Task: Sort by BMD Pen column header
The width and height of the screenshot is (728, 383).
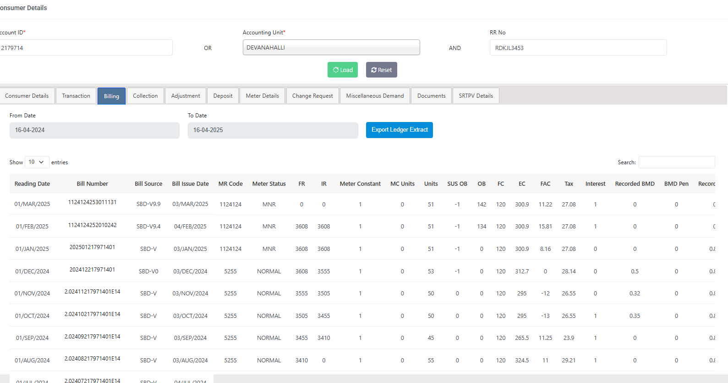Action: [676, 184]
